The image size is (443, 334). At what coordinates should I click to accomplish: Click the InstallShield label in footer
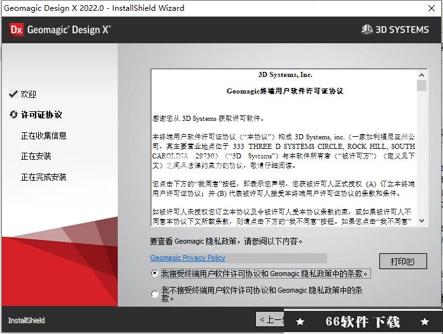click(x=26, y=321)
